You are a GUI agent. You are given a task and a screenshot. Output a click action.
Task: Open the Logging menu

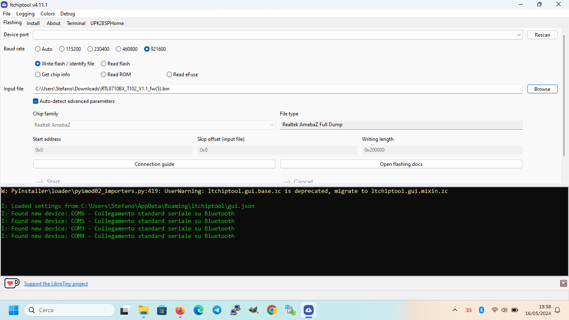25,14
